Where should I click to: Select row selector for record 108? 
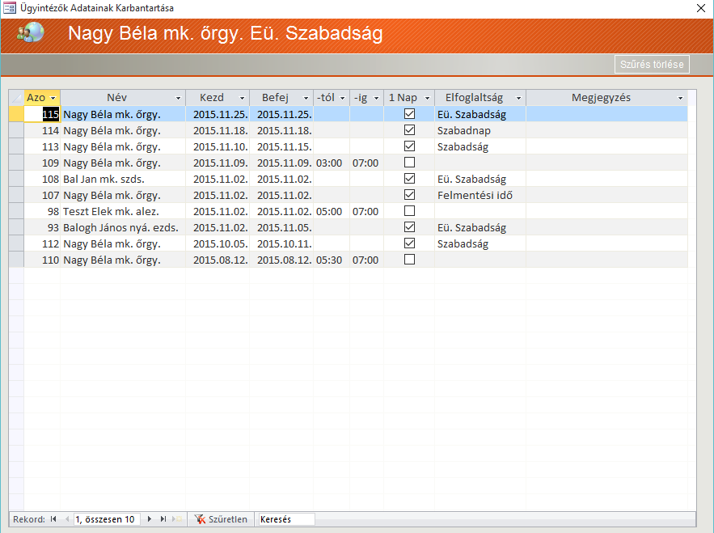click(16, 179)
